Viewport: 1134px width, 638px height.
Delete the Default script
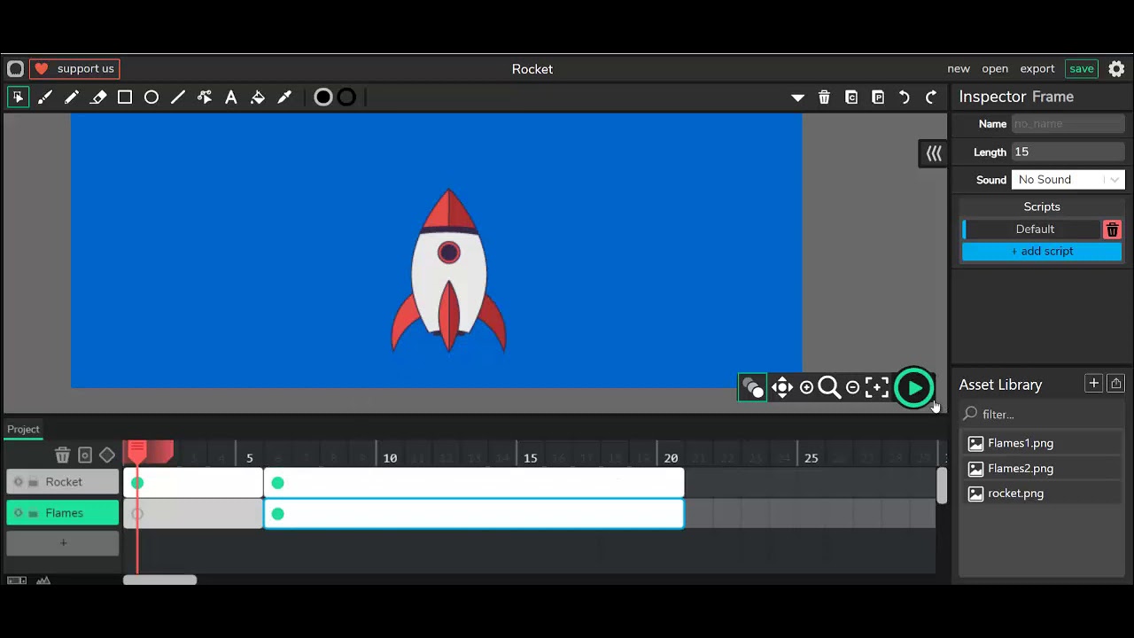[1112, 230]
